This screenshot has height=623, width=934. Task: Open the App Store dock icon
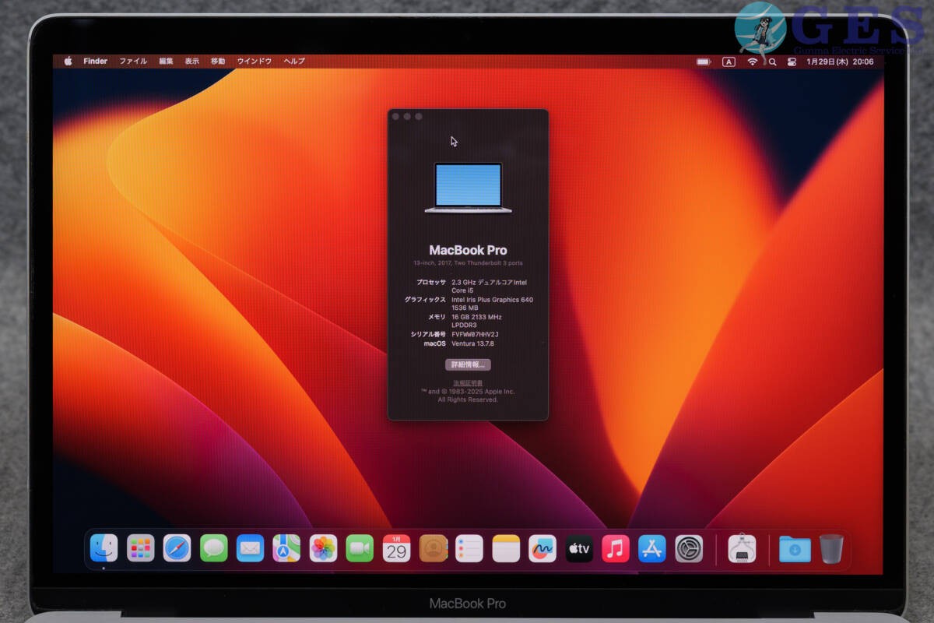[652, 548]
